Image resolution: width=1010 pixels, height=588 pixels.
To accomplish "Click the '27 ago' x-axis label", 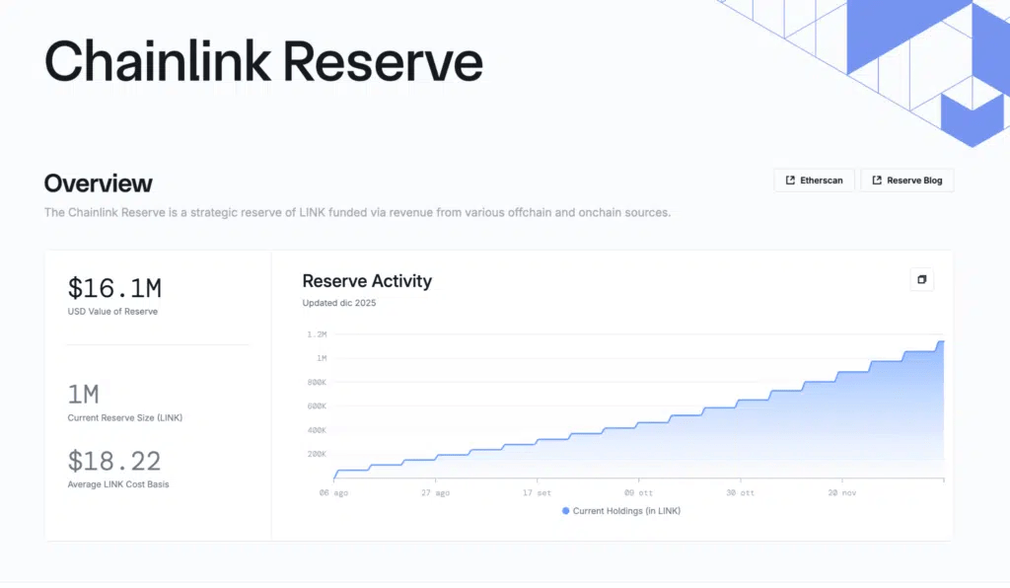I will pyautogui.click(x=435, y=492).
